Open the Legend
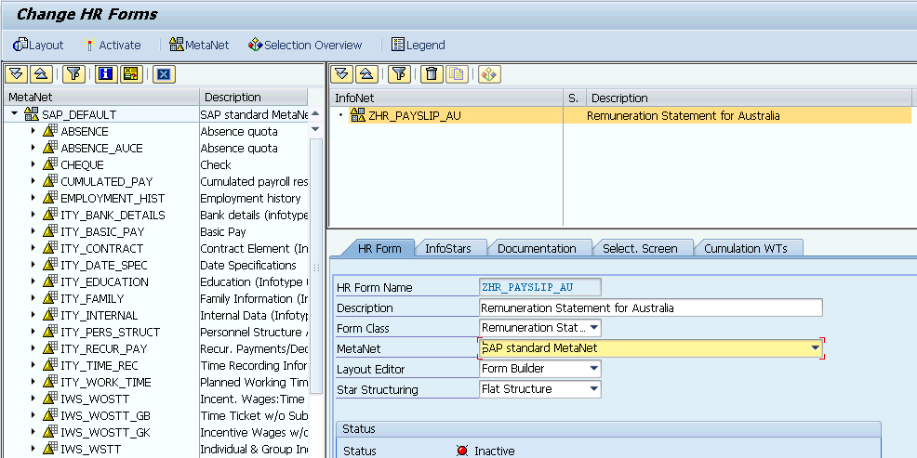 418,45
